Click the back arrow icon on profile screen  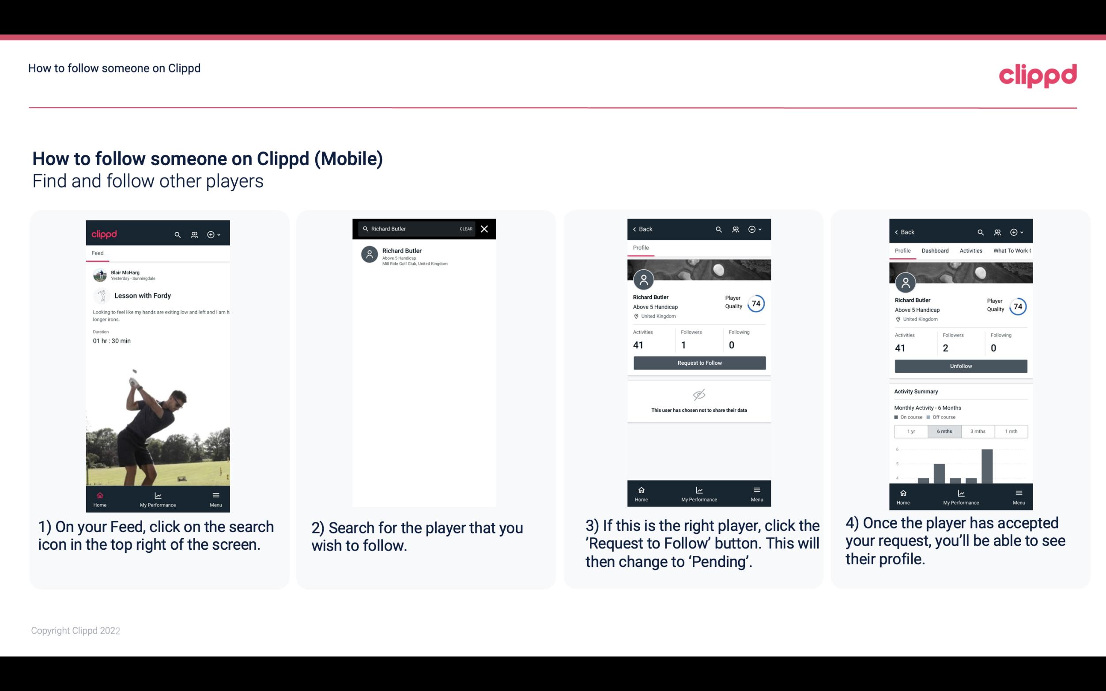(637, 229)
